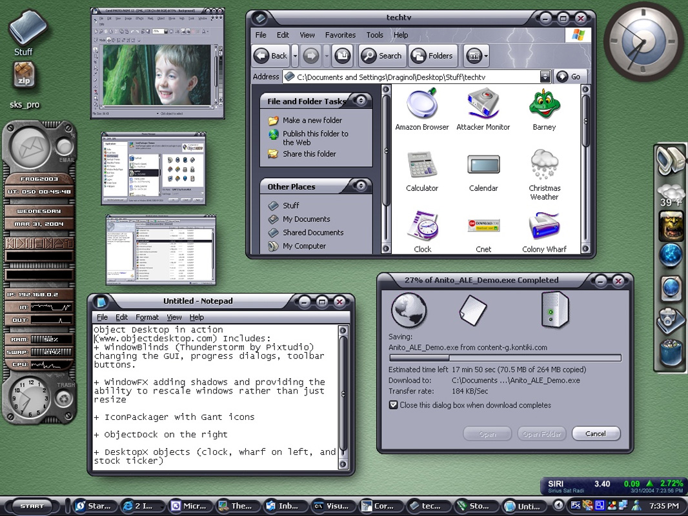Collapse the File and Folder Tasks panel
The height and width of the screenshot is (516, 688).
coord(360,101)
